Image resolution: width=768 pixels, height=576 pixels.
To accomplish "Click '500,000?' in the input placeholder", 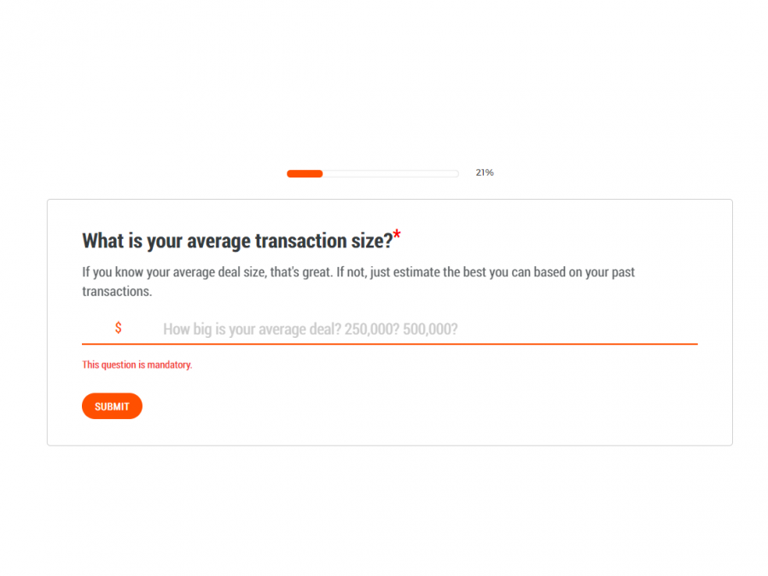I will click(430, 329).
